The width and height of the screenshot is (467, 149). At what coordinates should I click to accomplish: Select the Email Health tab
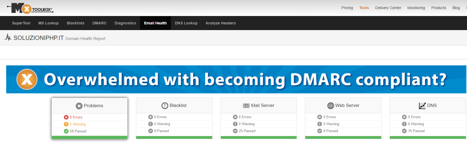click(155, 23)
